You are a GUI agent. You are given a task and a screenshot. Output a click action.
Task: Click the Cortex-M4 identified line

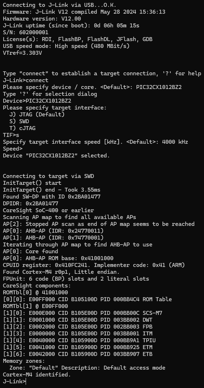pos(37,375)
